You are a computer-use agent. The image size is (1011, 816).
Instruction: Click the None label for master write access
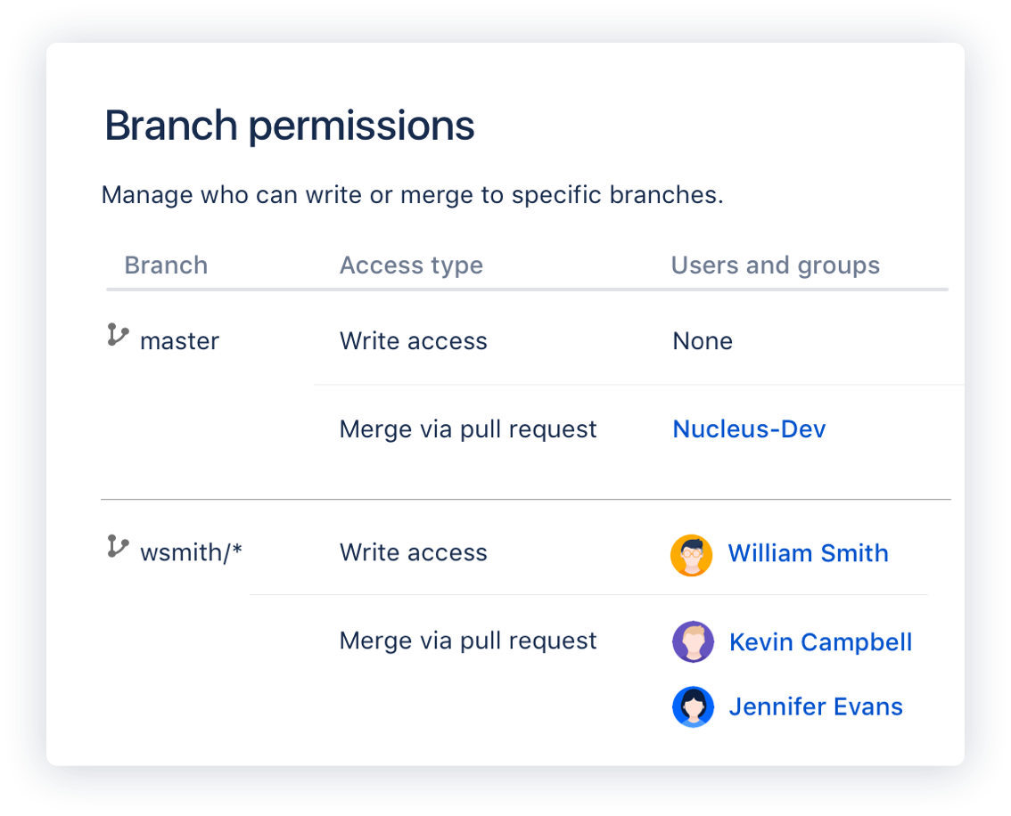point(702,340)
